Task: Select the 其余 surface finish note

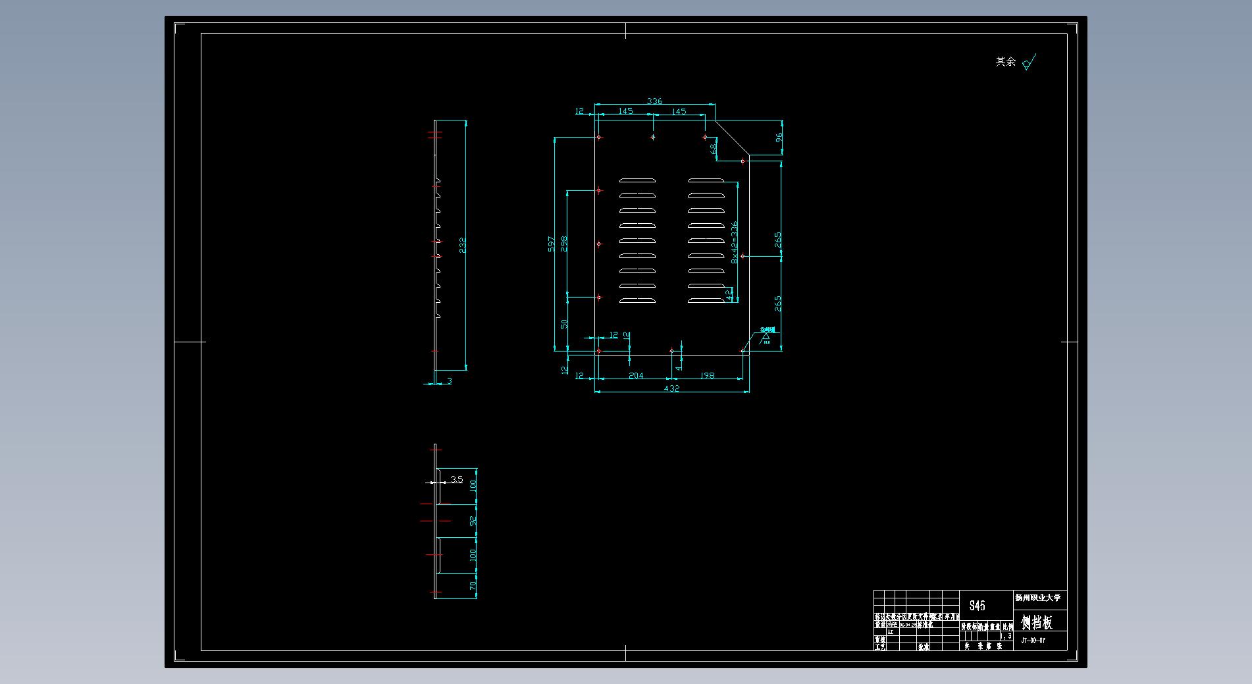Action: pos(1005,61)
